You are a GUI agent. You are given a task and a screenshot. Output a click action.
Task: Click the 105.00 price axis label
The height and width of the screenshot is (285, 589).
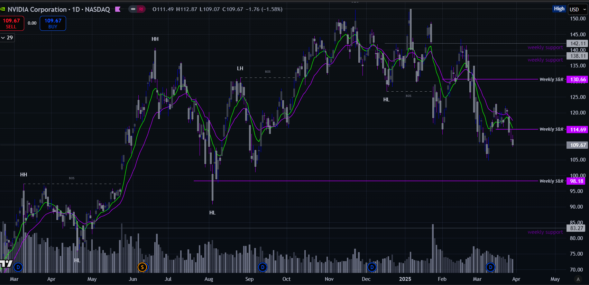[578, 160]
